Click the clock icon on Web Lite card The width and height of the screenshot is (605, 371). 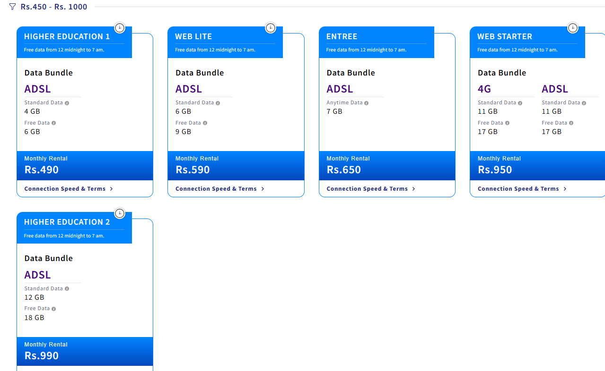(271, 28)
